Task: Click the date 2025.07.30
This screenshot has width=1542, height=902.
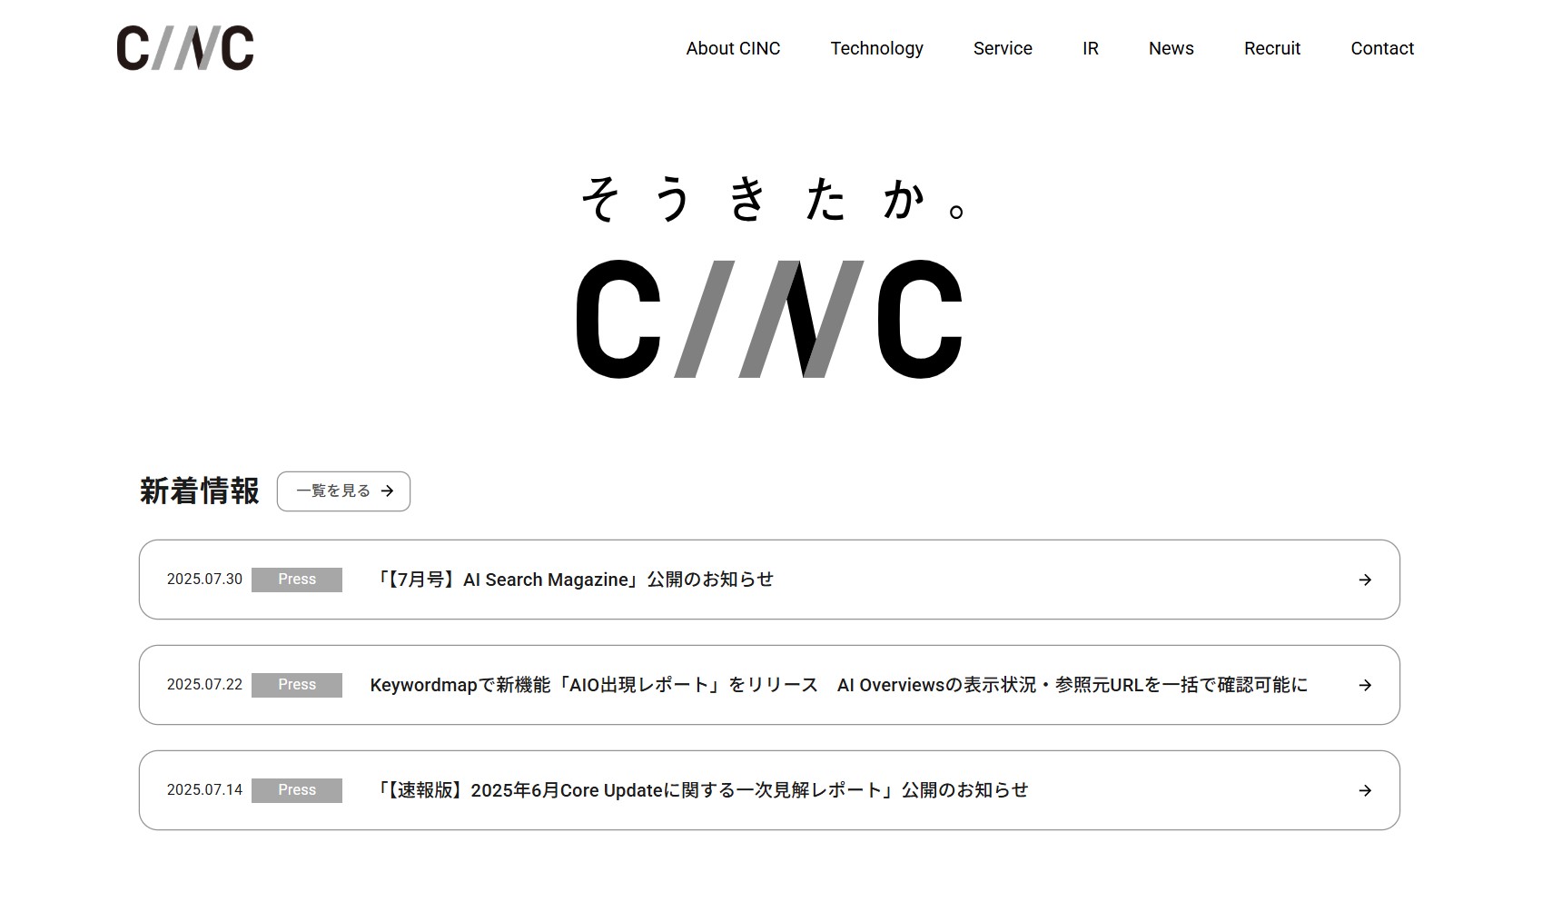Action: [x=204, y=580]
